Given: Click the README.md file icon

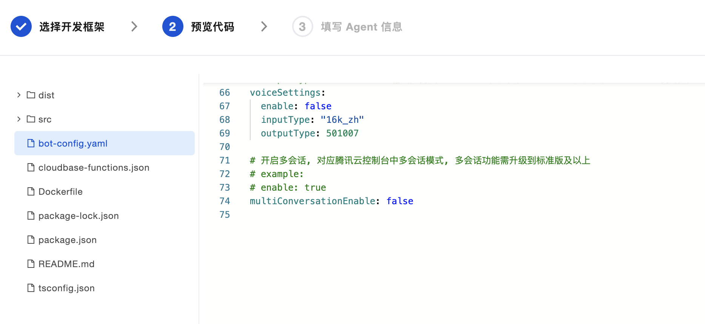Looking at the screenshot, I should coord(31,264).
